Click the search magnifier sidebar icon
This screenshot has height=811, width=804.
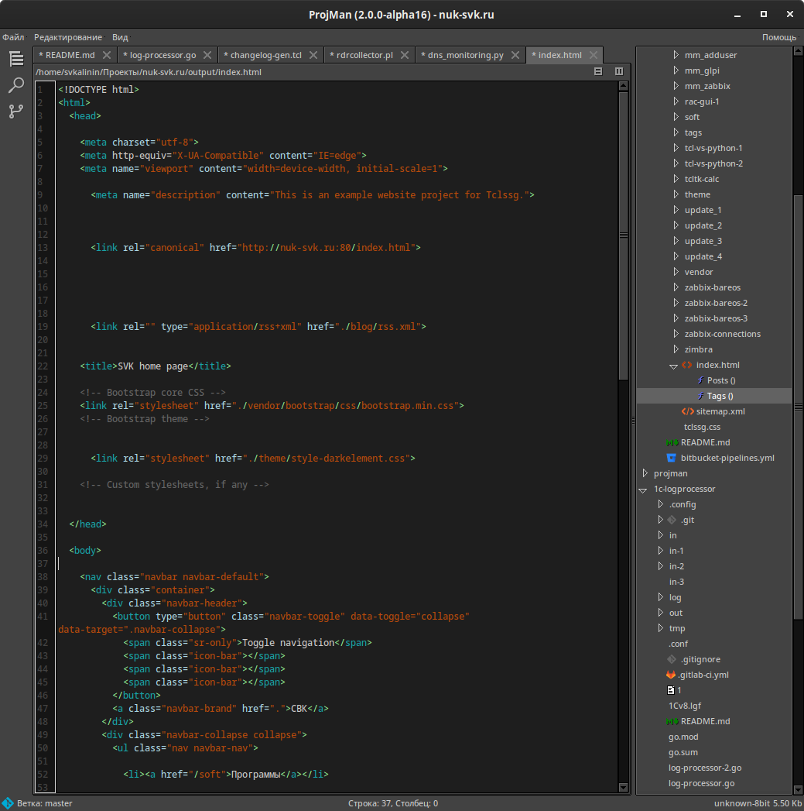coord(16,85)
